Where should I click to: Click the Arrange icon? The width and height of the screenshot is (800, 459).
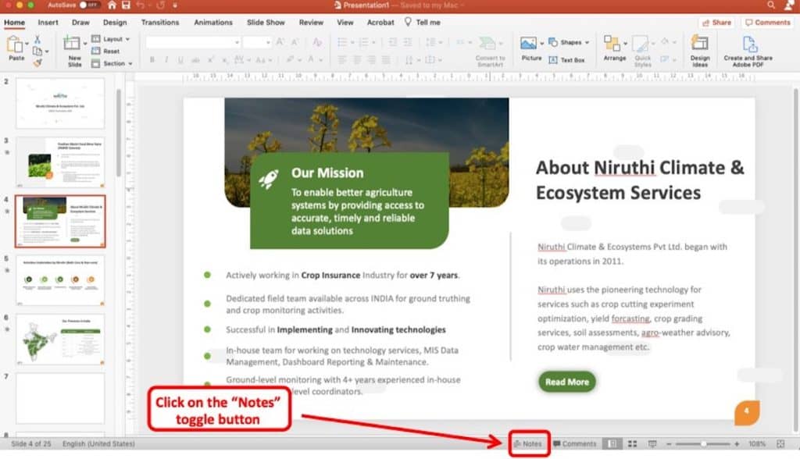click(613, 47)
